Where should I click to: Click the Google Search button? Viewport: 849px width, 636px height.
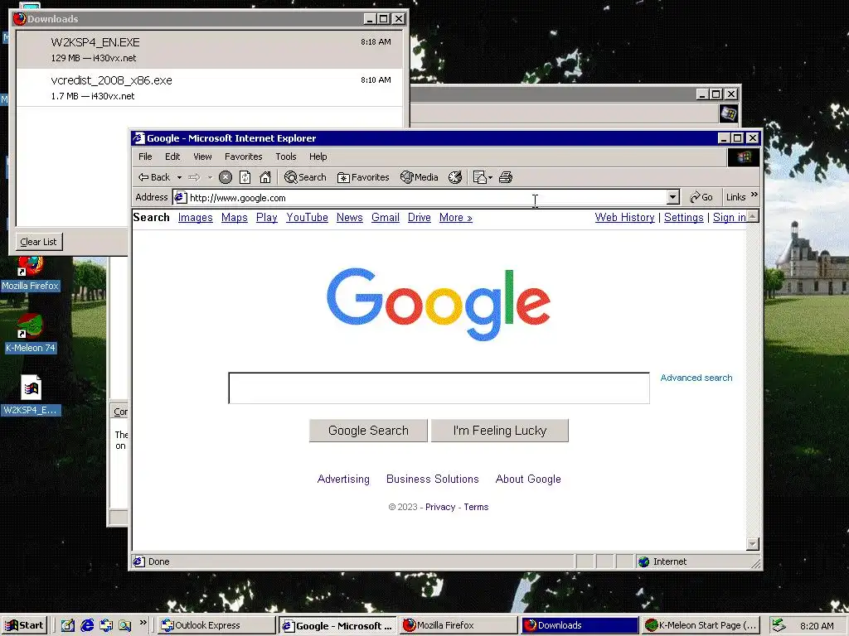368,431
